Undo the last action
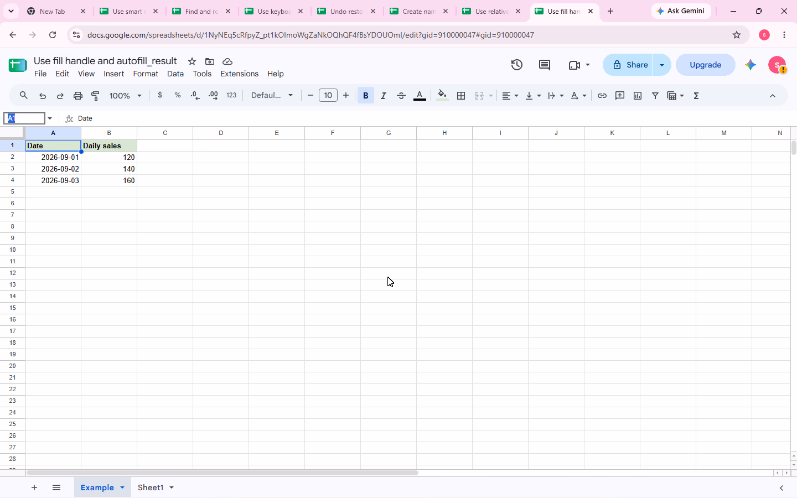Screen dimensions: 797x498 43,96
